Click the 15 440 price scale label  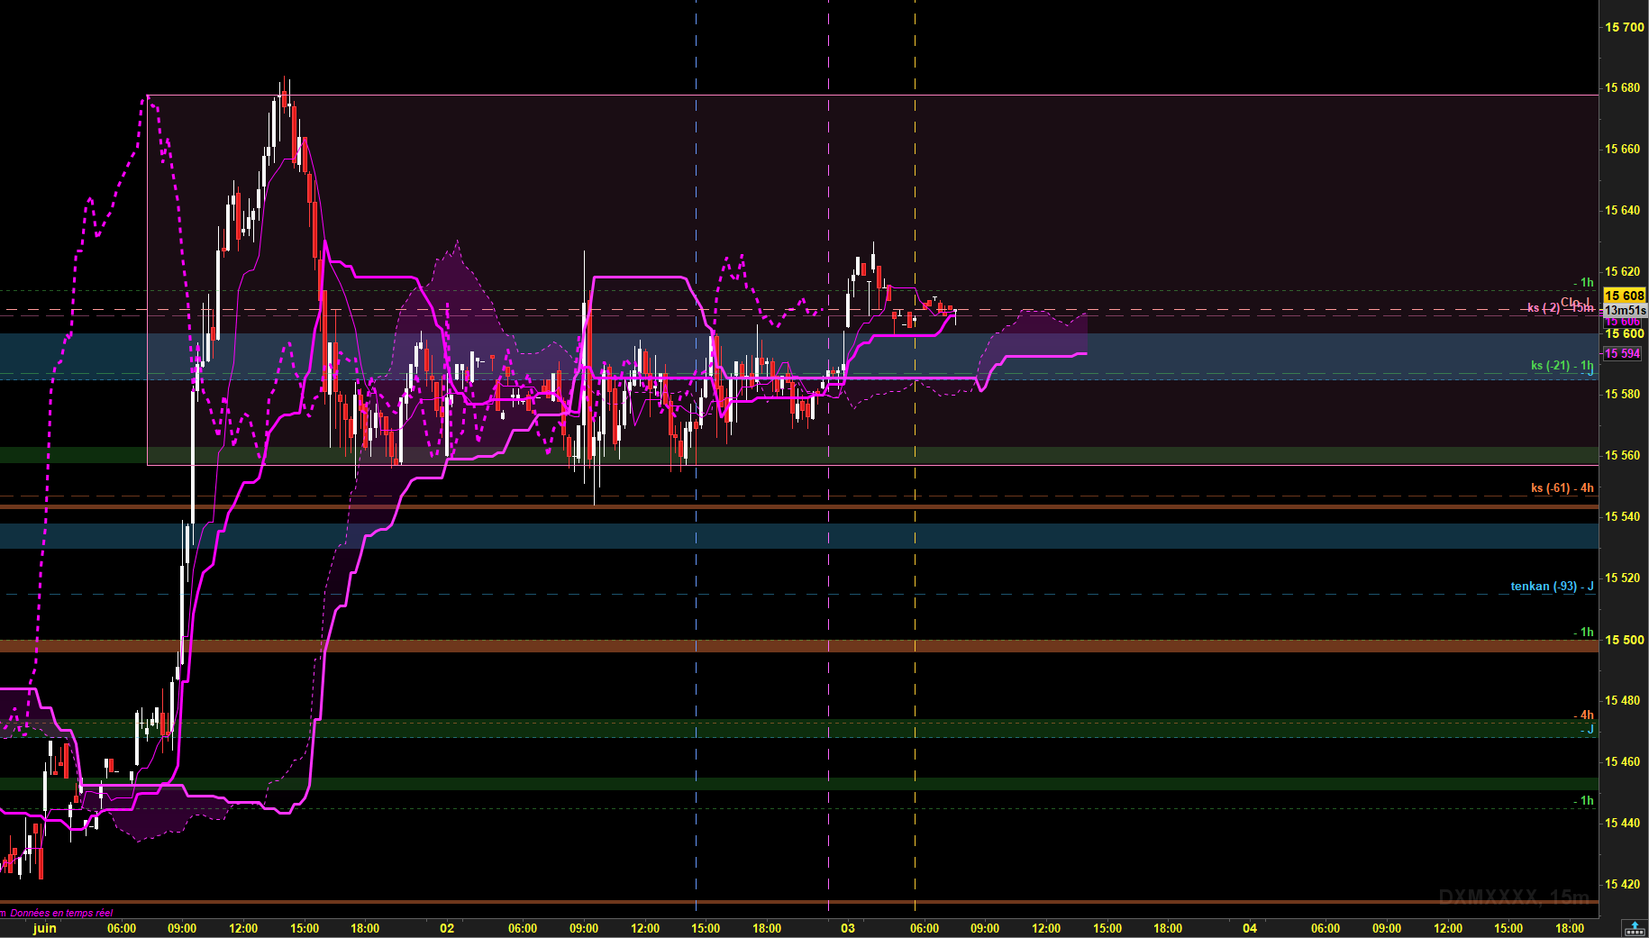pos(1622,823)
